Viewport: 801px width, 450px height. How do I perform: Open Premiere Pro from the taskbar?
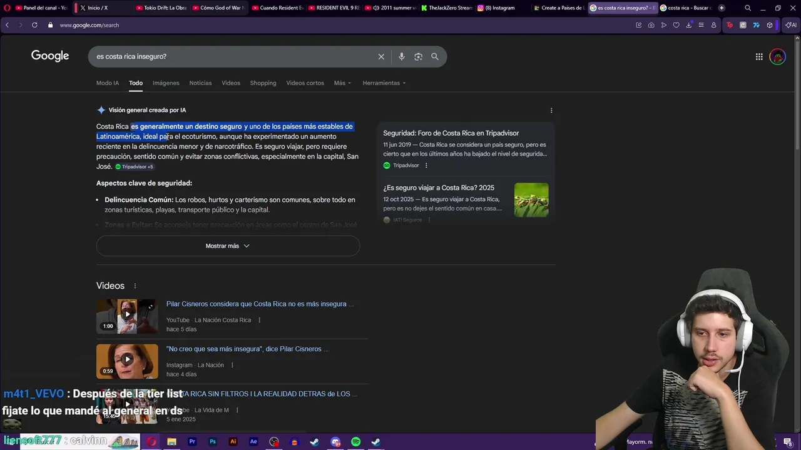click(x=192, y=441)
